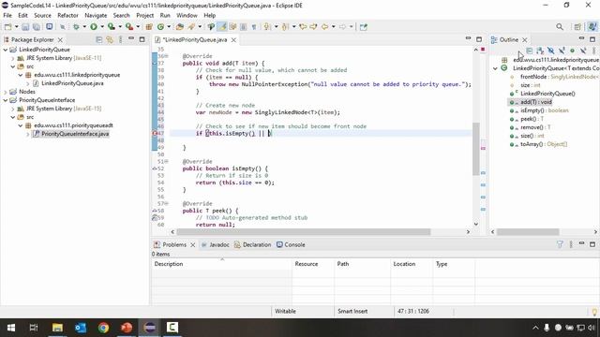The width and height of the screenshot is (600, 337).
Task: Click editor vertical scrollbar thumb
Action: (x=476, y=148)
